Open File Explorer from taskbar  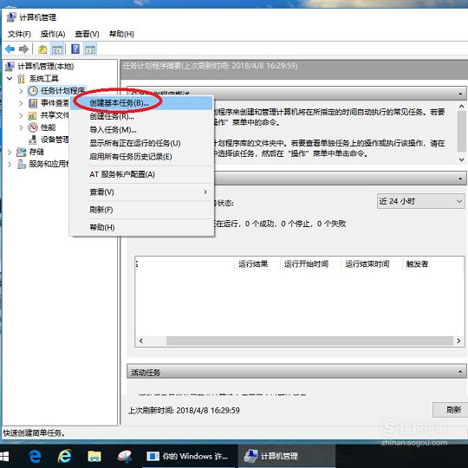pyautogui.click(x=94, y=456)
